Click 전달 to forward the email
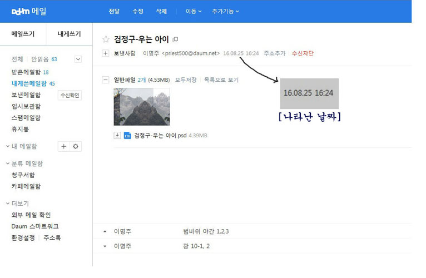Viewport: 426px width, 278px height. tap(114, 11)
